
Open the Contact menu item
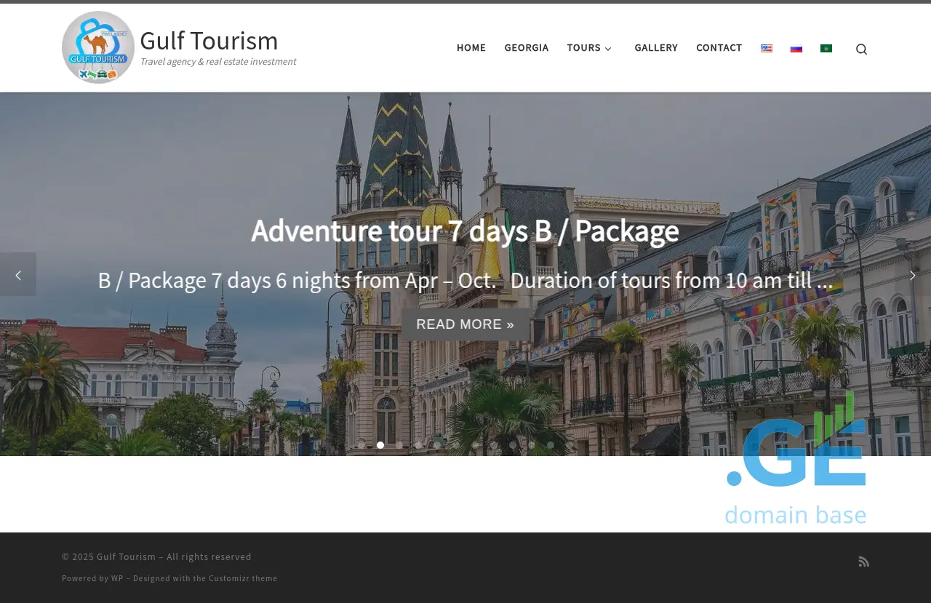coord(719,48)
